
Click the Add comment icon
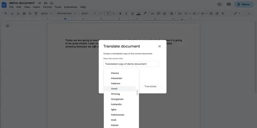[x=158, y=13]
